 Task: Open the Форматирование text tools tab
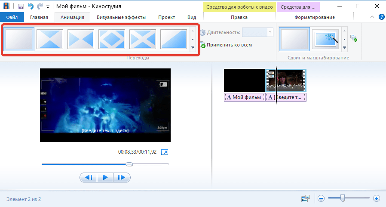[x=315, y=17]
